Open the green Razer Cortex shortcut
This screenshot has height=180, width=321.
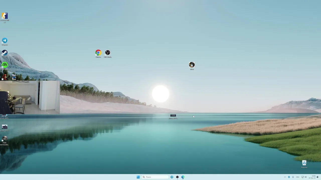click(5, 66)
